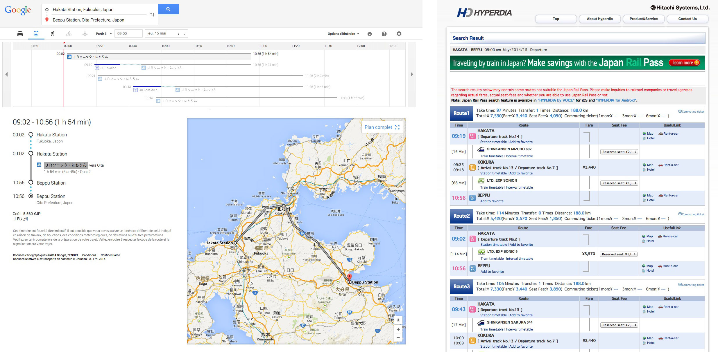Open Train timetable for Route2 Sonic 9
The height and width of the screenshot is (352, 718).
click(492, 259)
